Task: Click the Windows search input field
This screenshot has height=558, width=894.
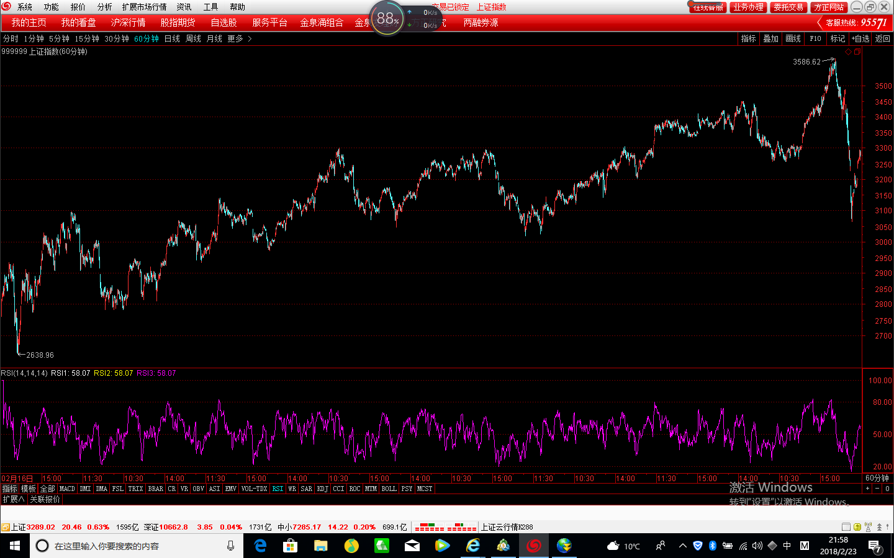Action: [137, 546]
